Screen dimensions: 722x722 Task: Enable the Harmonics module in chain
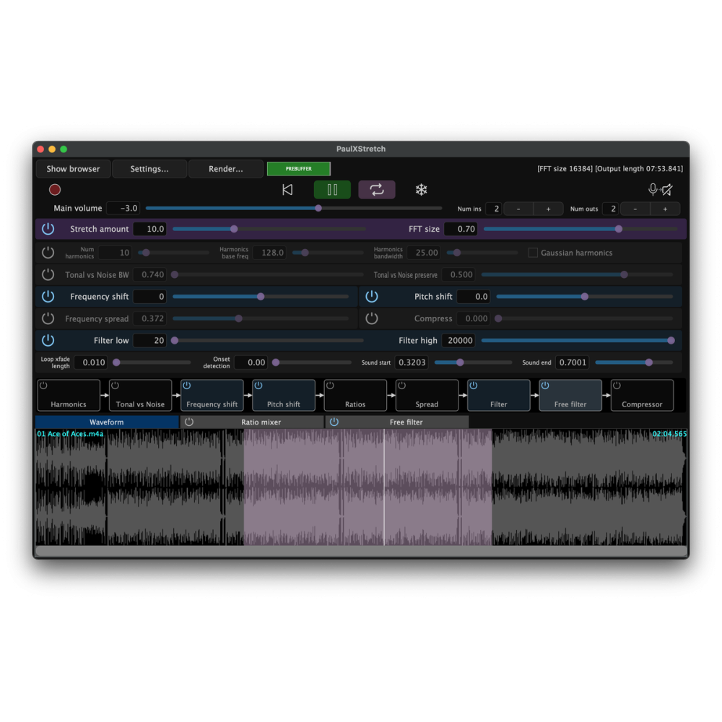[x=44, y=386]
